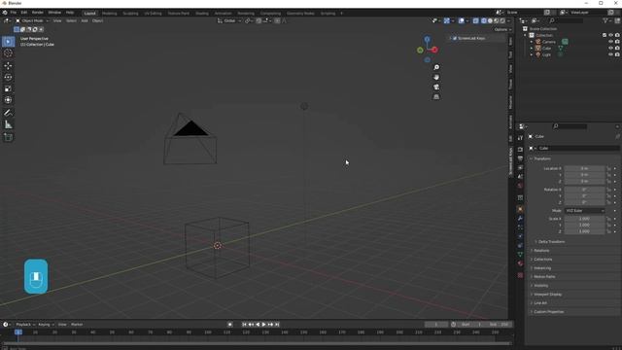Open the Modifiers wrench tab icon
Image resolution: width=622 pixels, height=350 pixels.
pyautogui.click(x=521, y=219)
